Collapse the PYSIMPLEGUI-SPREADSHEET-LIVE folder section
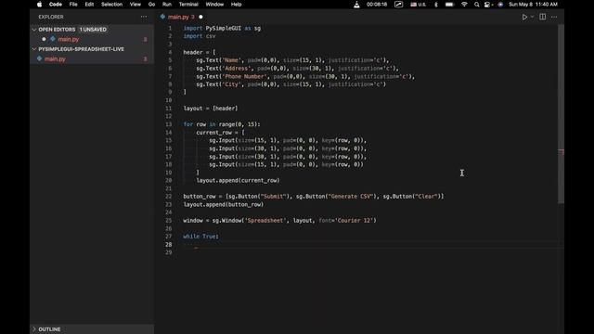This screenshot has width=594, height=334. (x=34, y=49)
